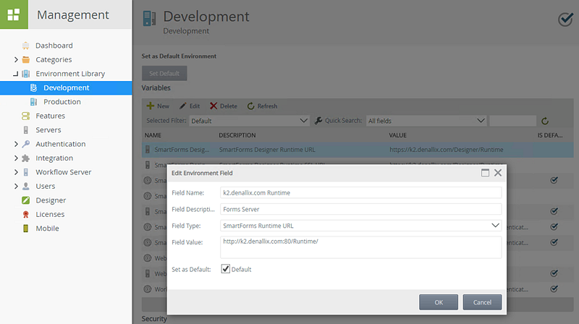Viewport: 579px width, 324px height.
Task: Collapse the Environment Library node
Action: tap(16, 74)
